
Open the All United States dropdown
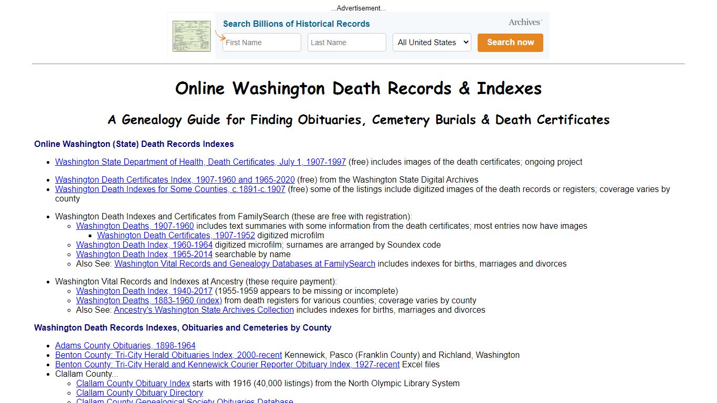432,43
